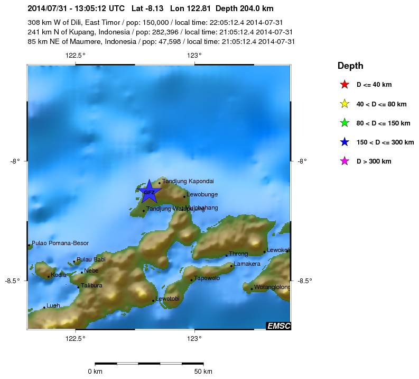Viewport: 419px width, 379px height.
Task: Click the Wotanglolong map label
Action: (x=272, y=287)
